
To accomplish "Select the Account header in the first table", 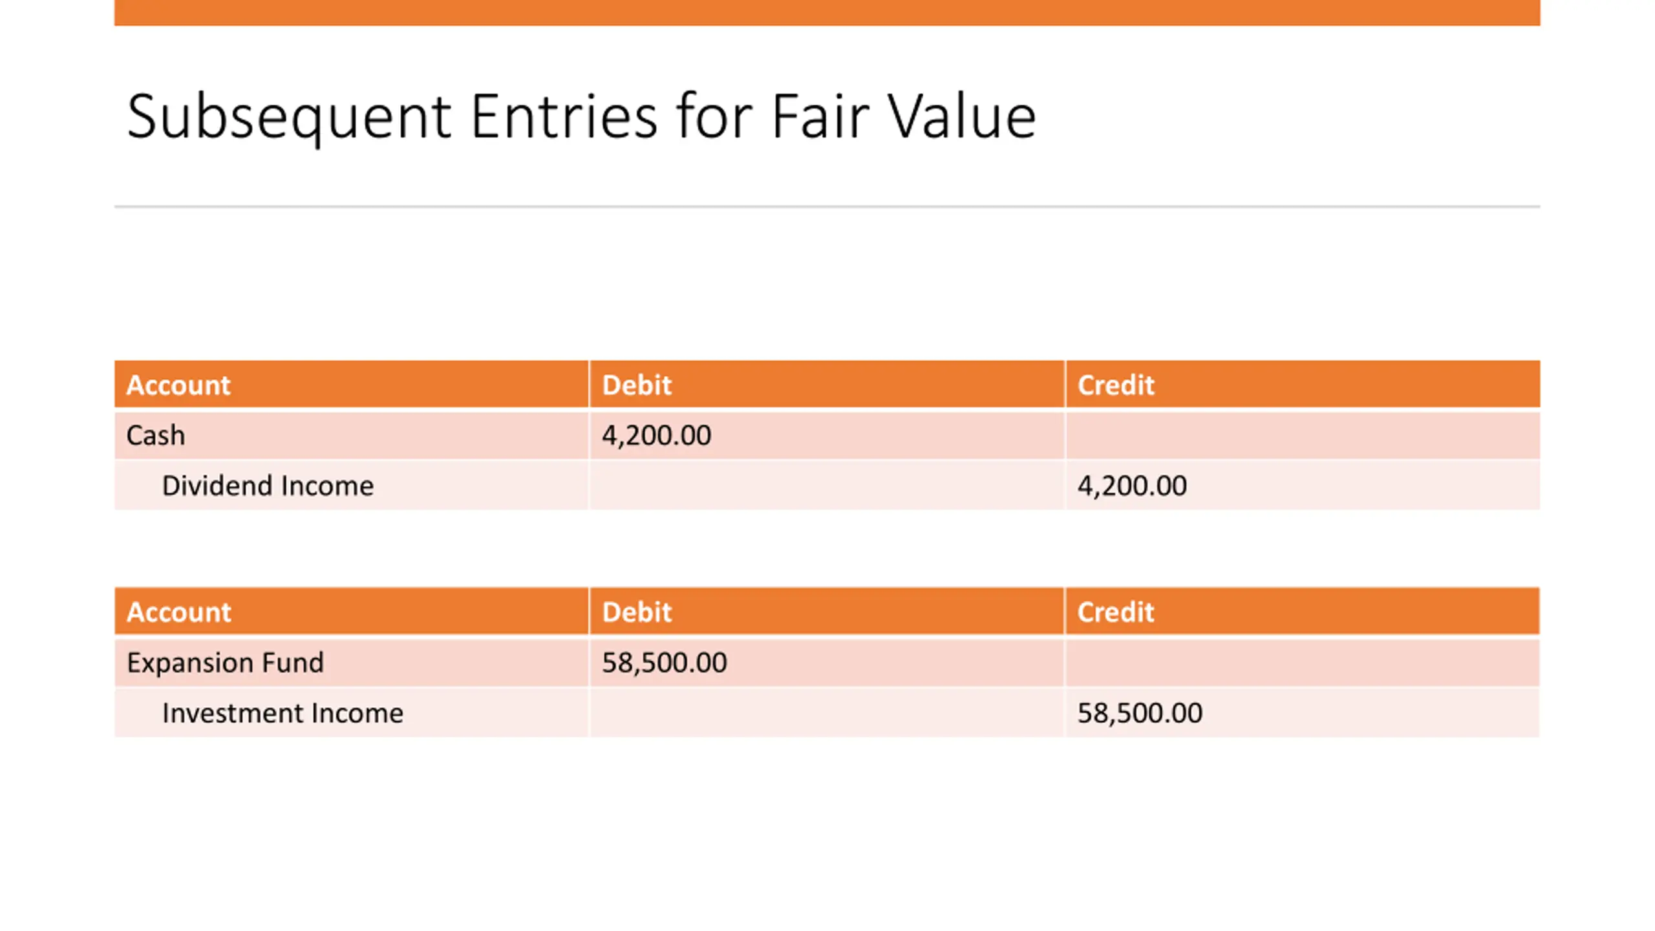I will click(x=352, y=385).
